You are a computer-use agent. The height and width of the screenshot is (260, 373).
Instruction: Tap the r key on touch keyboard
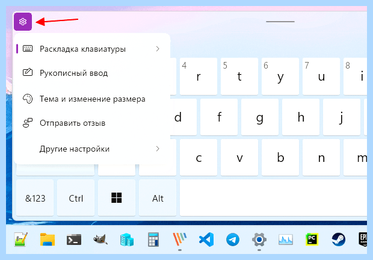click(x=199, y=76)
